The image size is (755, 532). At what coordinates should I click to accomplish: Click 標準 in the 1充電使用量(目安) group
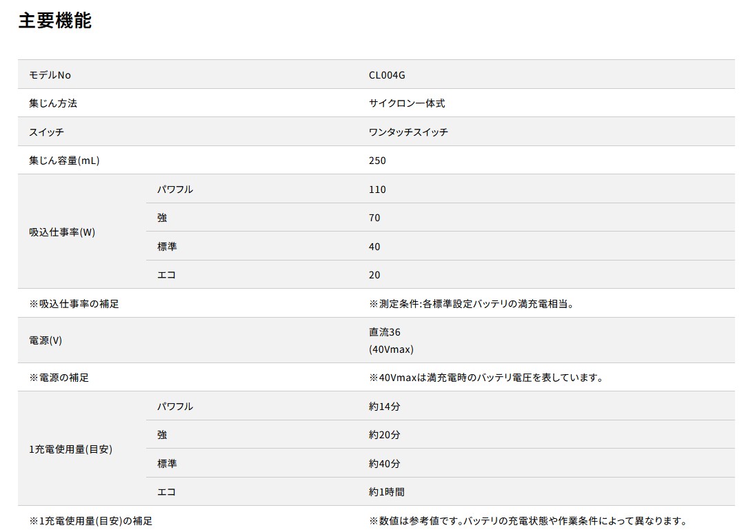click(x=167, y=464)
